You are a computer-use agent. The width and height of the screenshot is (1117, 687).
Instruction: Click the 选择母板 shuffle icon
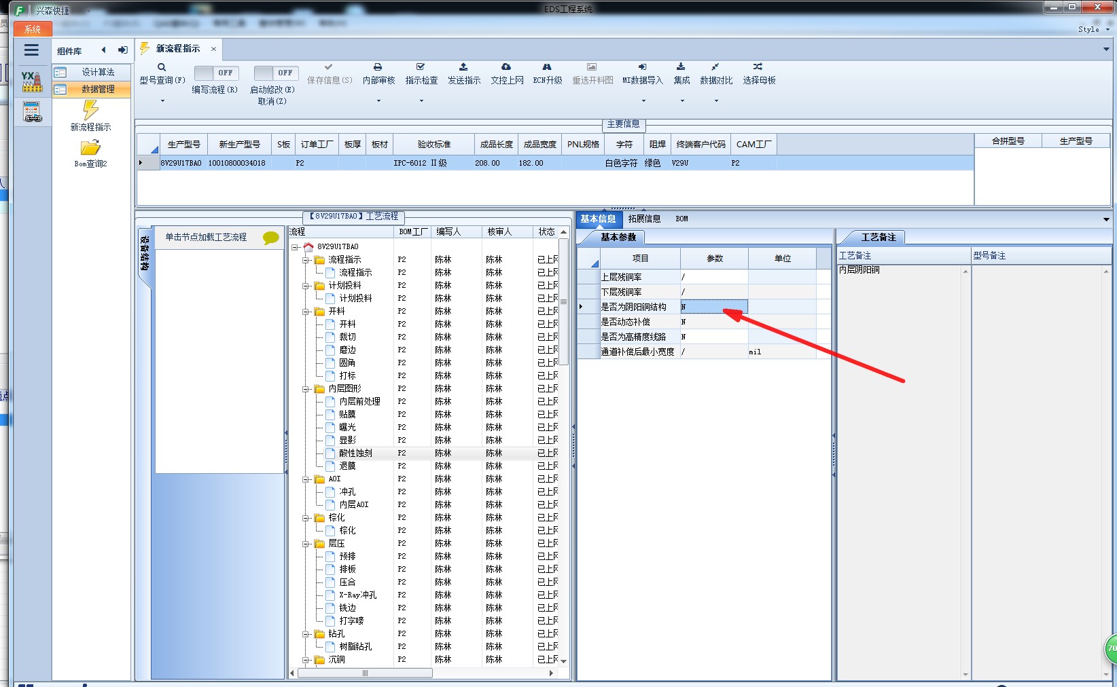(758, 67)
